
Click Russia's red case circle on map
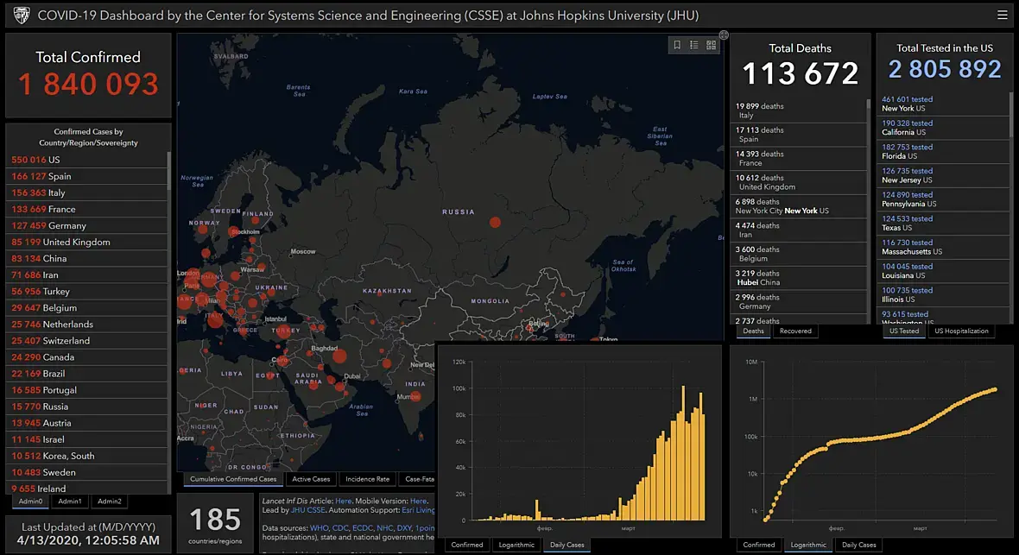click(495, 222)
